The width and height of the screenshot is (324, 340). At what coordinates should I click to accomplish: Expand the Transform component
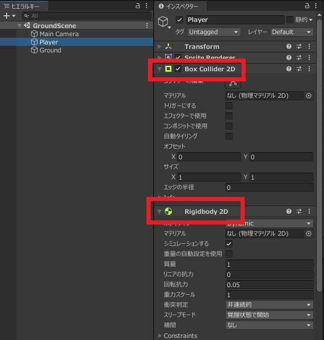coord(160,46)
